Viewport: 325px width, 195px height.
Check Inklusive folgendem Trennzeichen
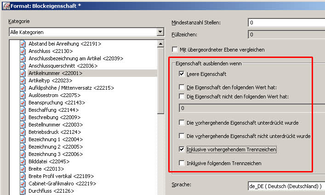pyautogui.click(x=182, y=163)
